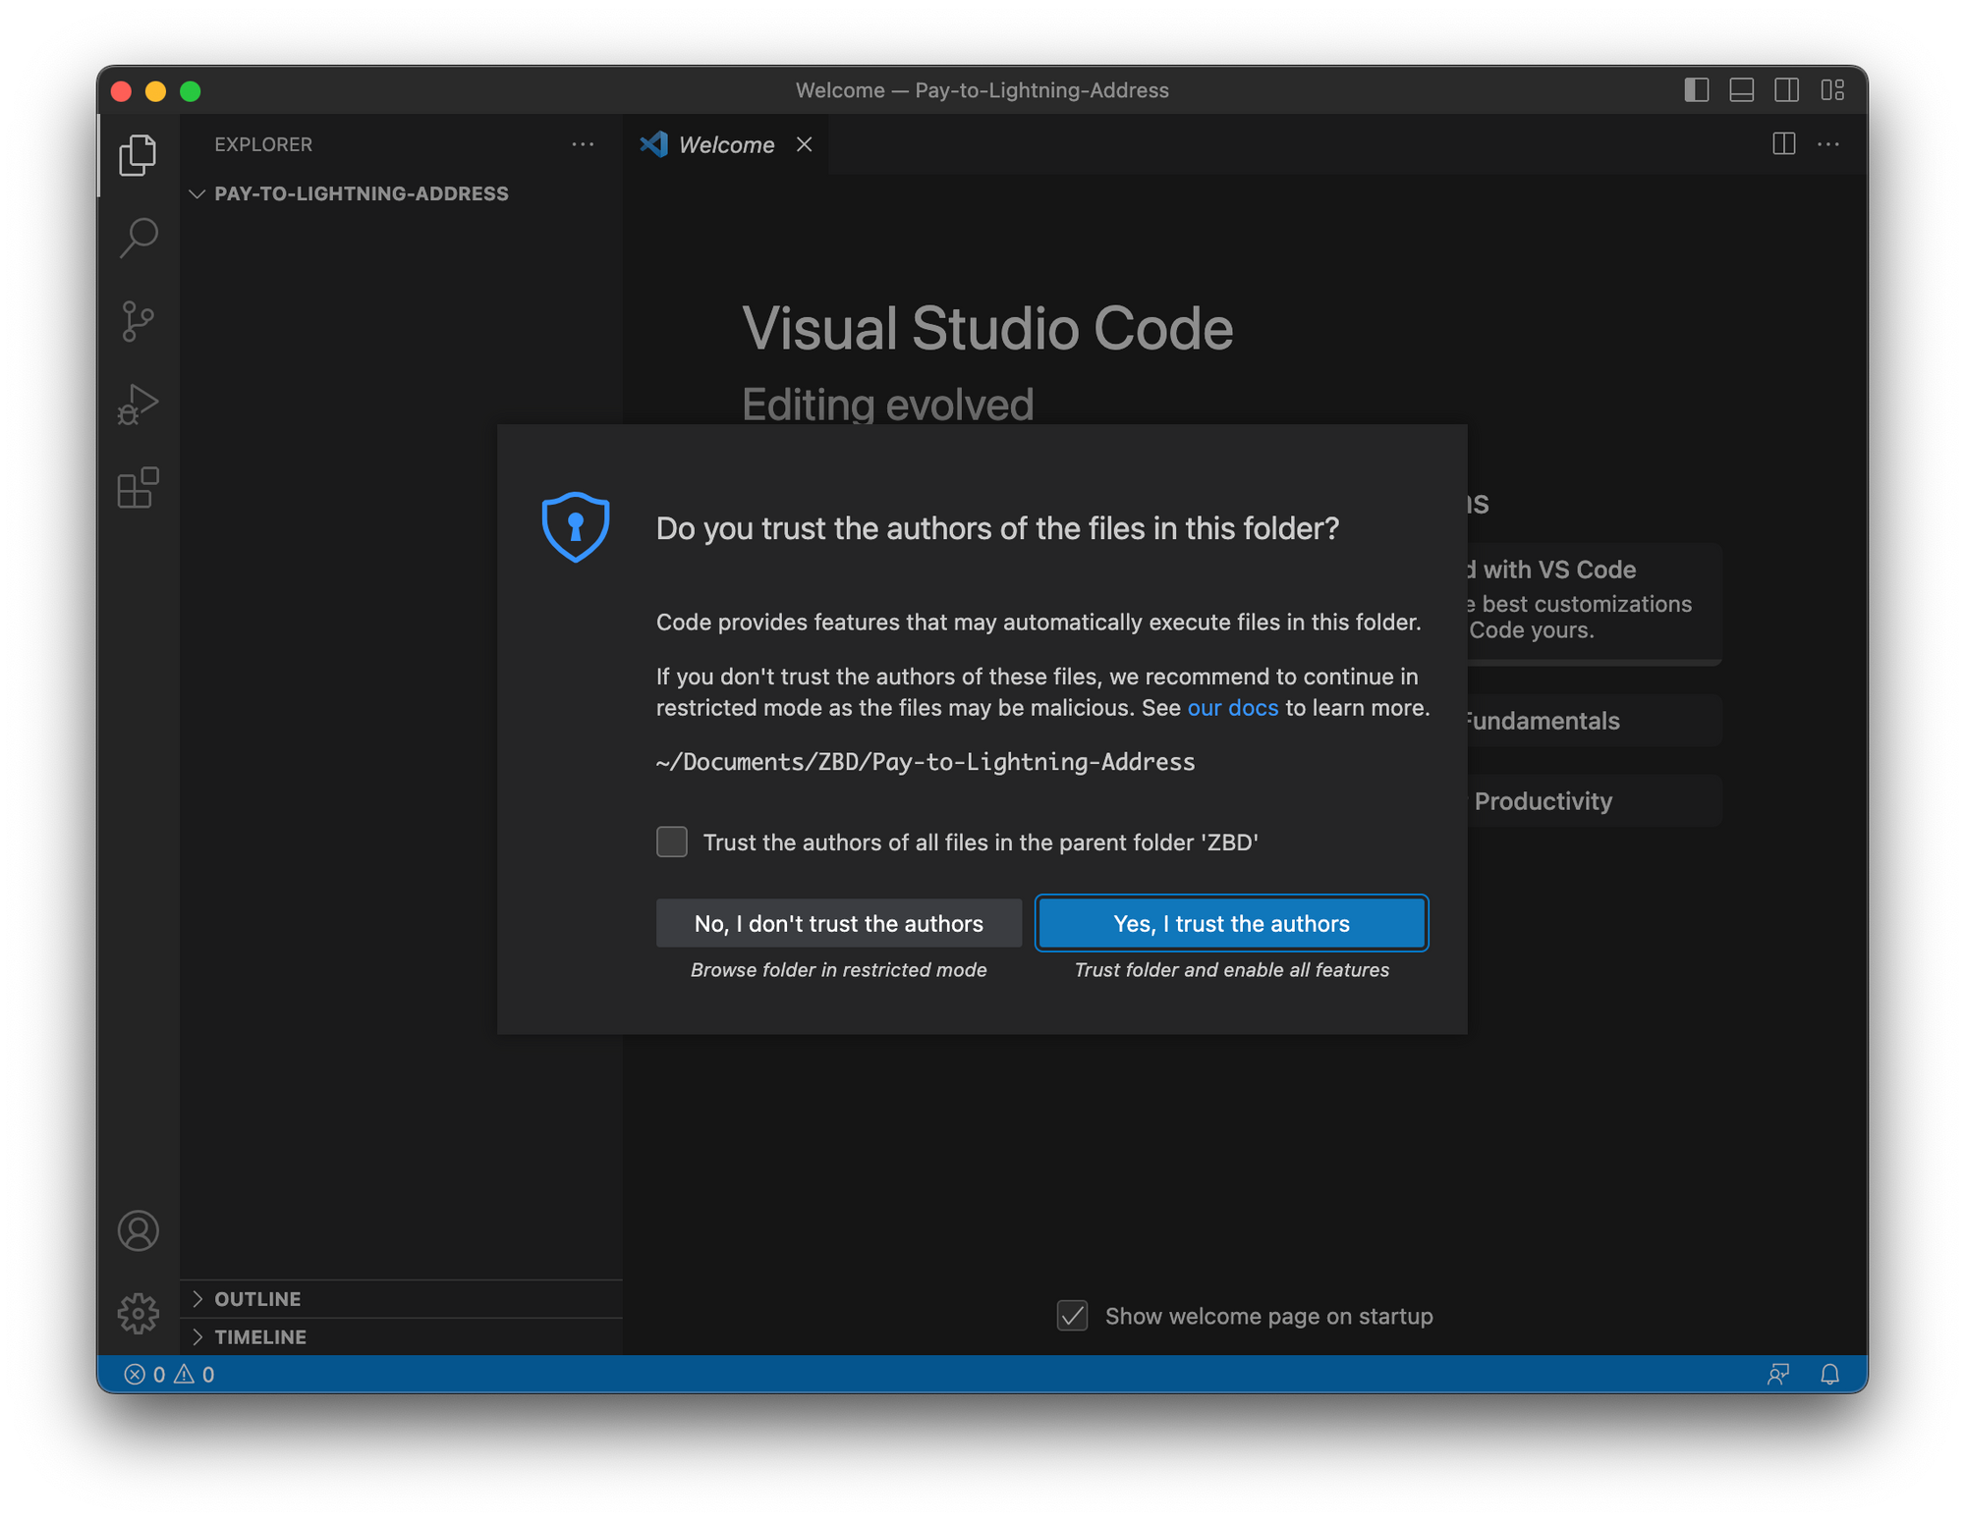Uncheck Show welcome page on startup
The width and height of the screenshot is (1965, 1521).
click(1072, 1315)
